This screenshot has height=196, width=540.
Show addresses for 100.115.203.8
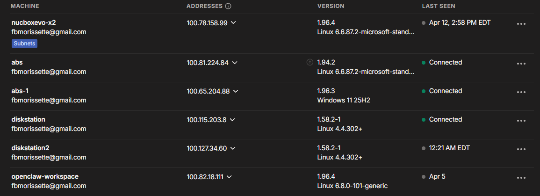coord(232,120)
